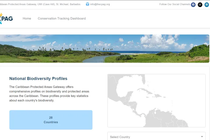Click the National Biodiversity Profiles heading

(38, 78)
